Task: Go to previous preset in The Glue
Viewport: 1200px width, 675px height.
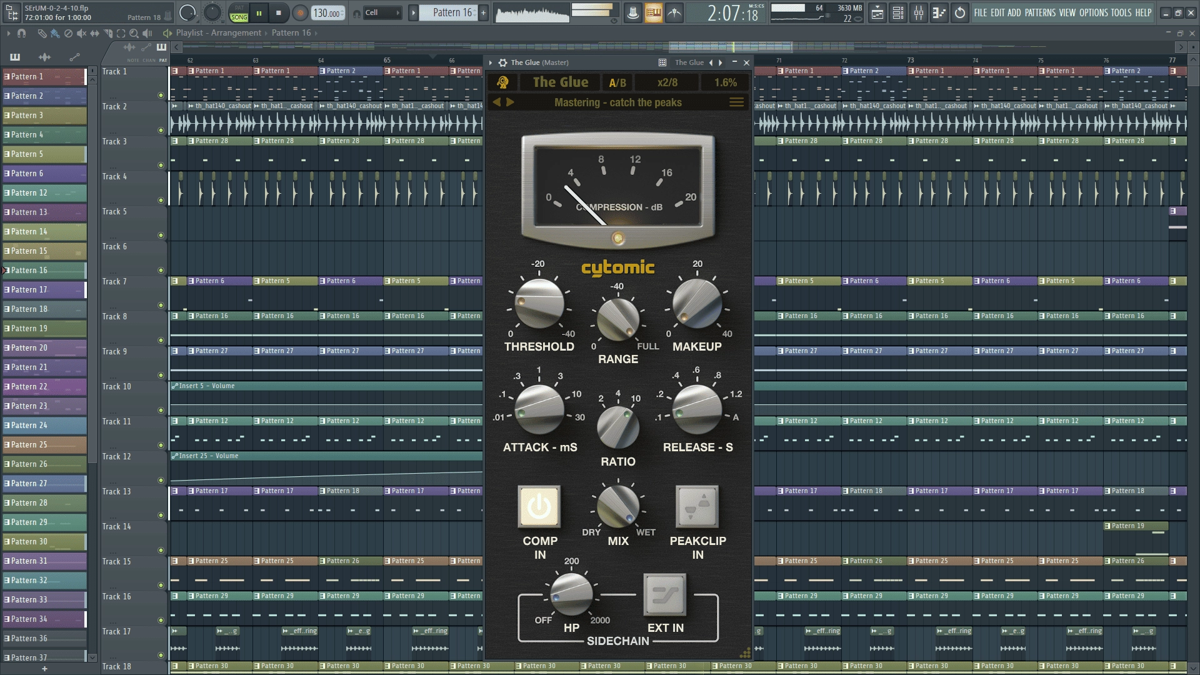Action: [497, 102]
